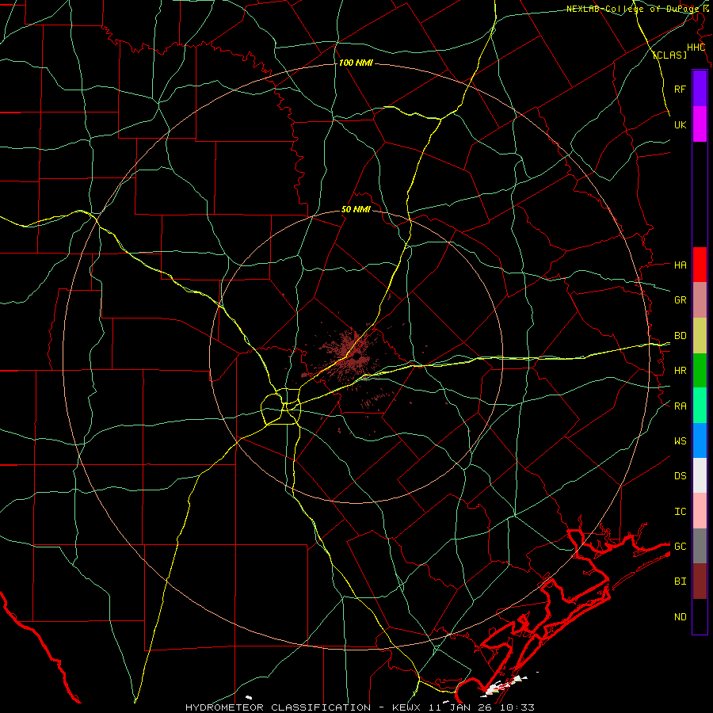Select the yellow BD legend swatch

pyautogui.click(x=700, y=336)
